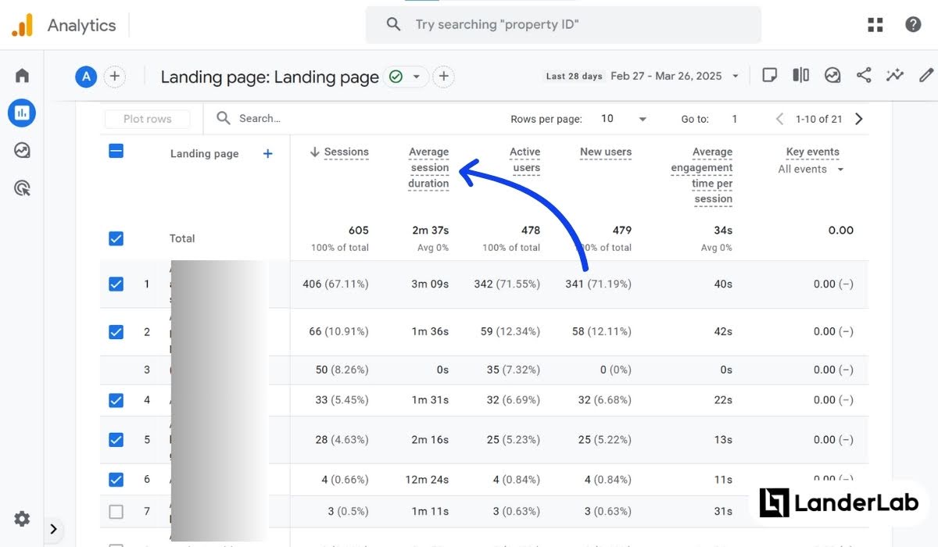Uncheck row 6 checkbox
Viewport: 938px width, 547px height.
coord(116,479)
